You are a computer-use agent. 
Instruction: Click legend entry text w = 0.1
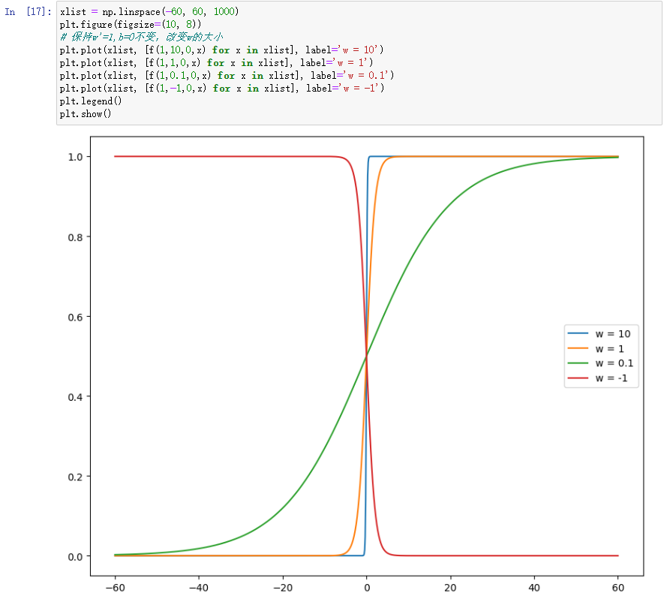click(614, 363)
